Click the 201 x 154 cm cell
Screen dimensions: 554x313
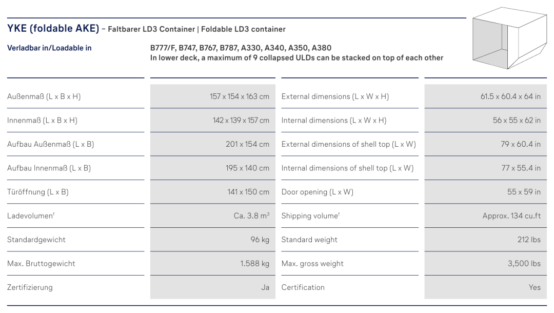point(213,144)
